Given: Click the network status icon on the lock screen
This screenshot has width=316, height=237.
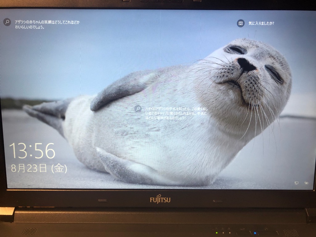Looking at the screenshot, I should click(296, 183).
